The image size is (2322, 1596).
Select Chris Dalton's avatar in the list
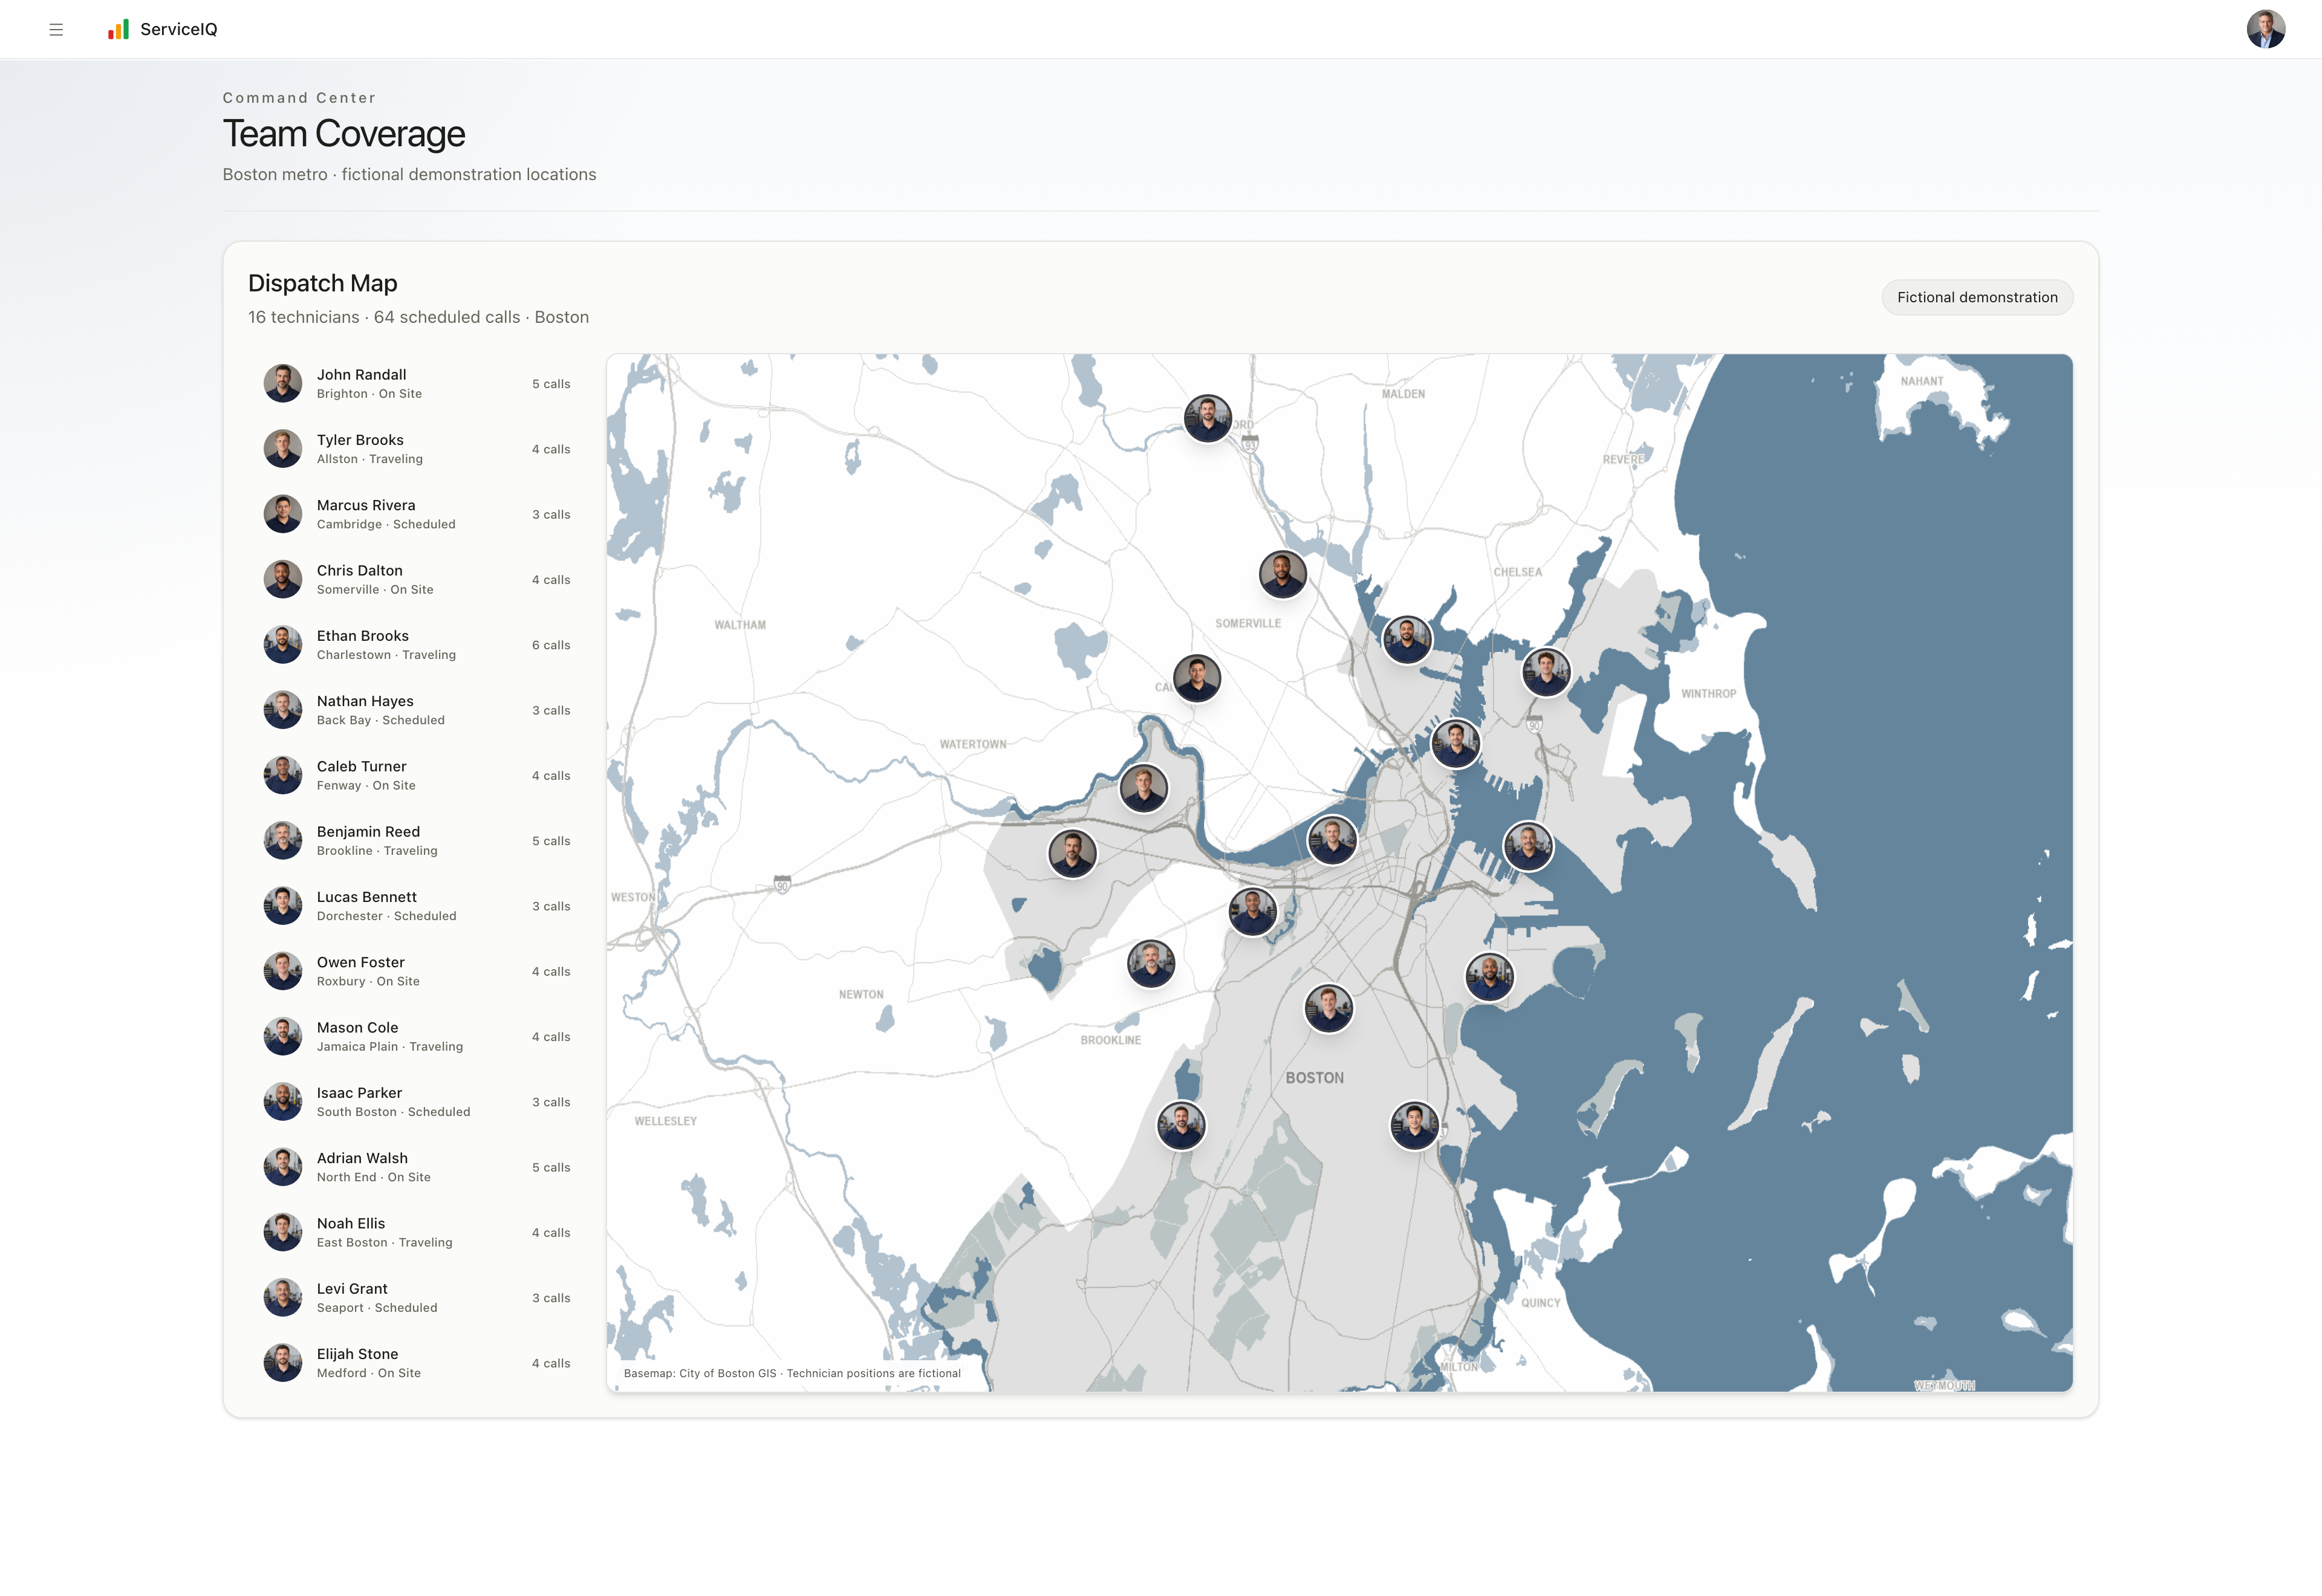click(283, 579)
